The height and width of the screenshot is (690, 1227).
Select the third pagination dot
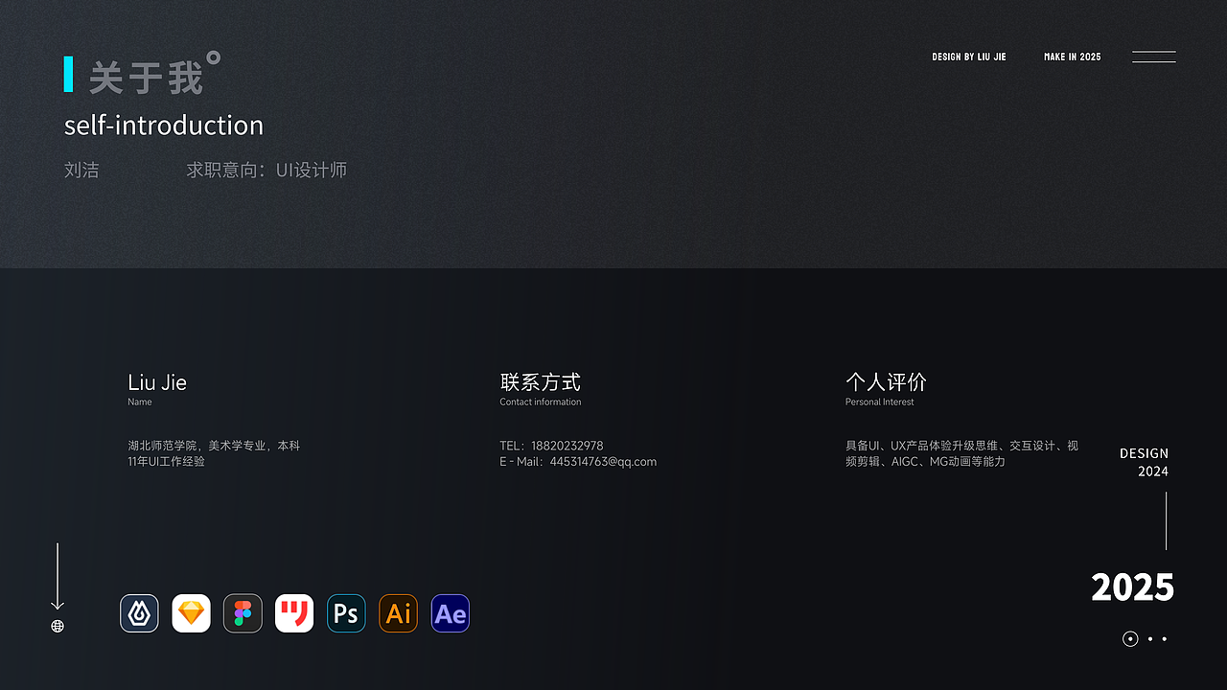[x=1163, y=638]
